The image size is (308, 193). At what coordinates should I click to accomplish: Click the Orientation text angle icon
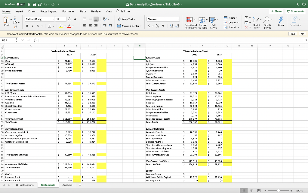pyautogui.click(x=105, y=19)
